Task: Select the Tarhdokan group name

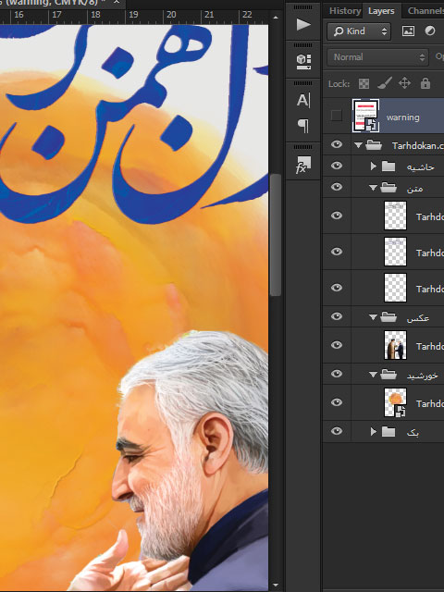Action: (417, 146)
